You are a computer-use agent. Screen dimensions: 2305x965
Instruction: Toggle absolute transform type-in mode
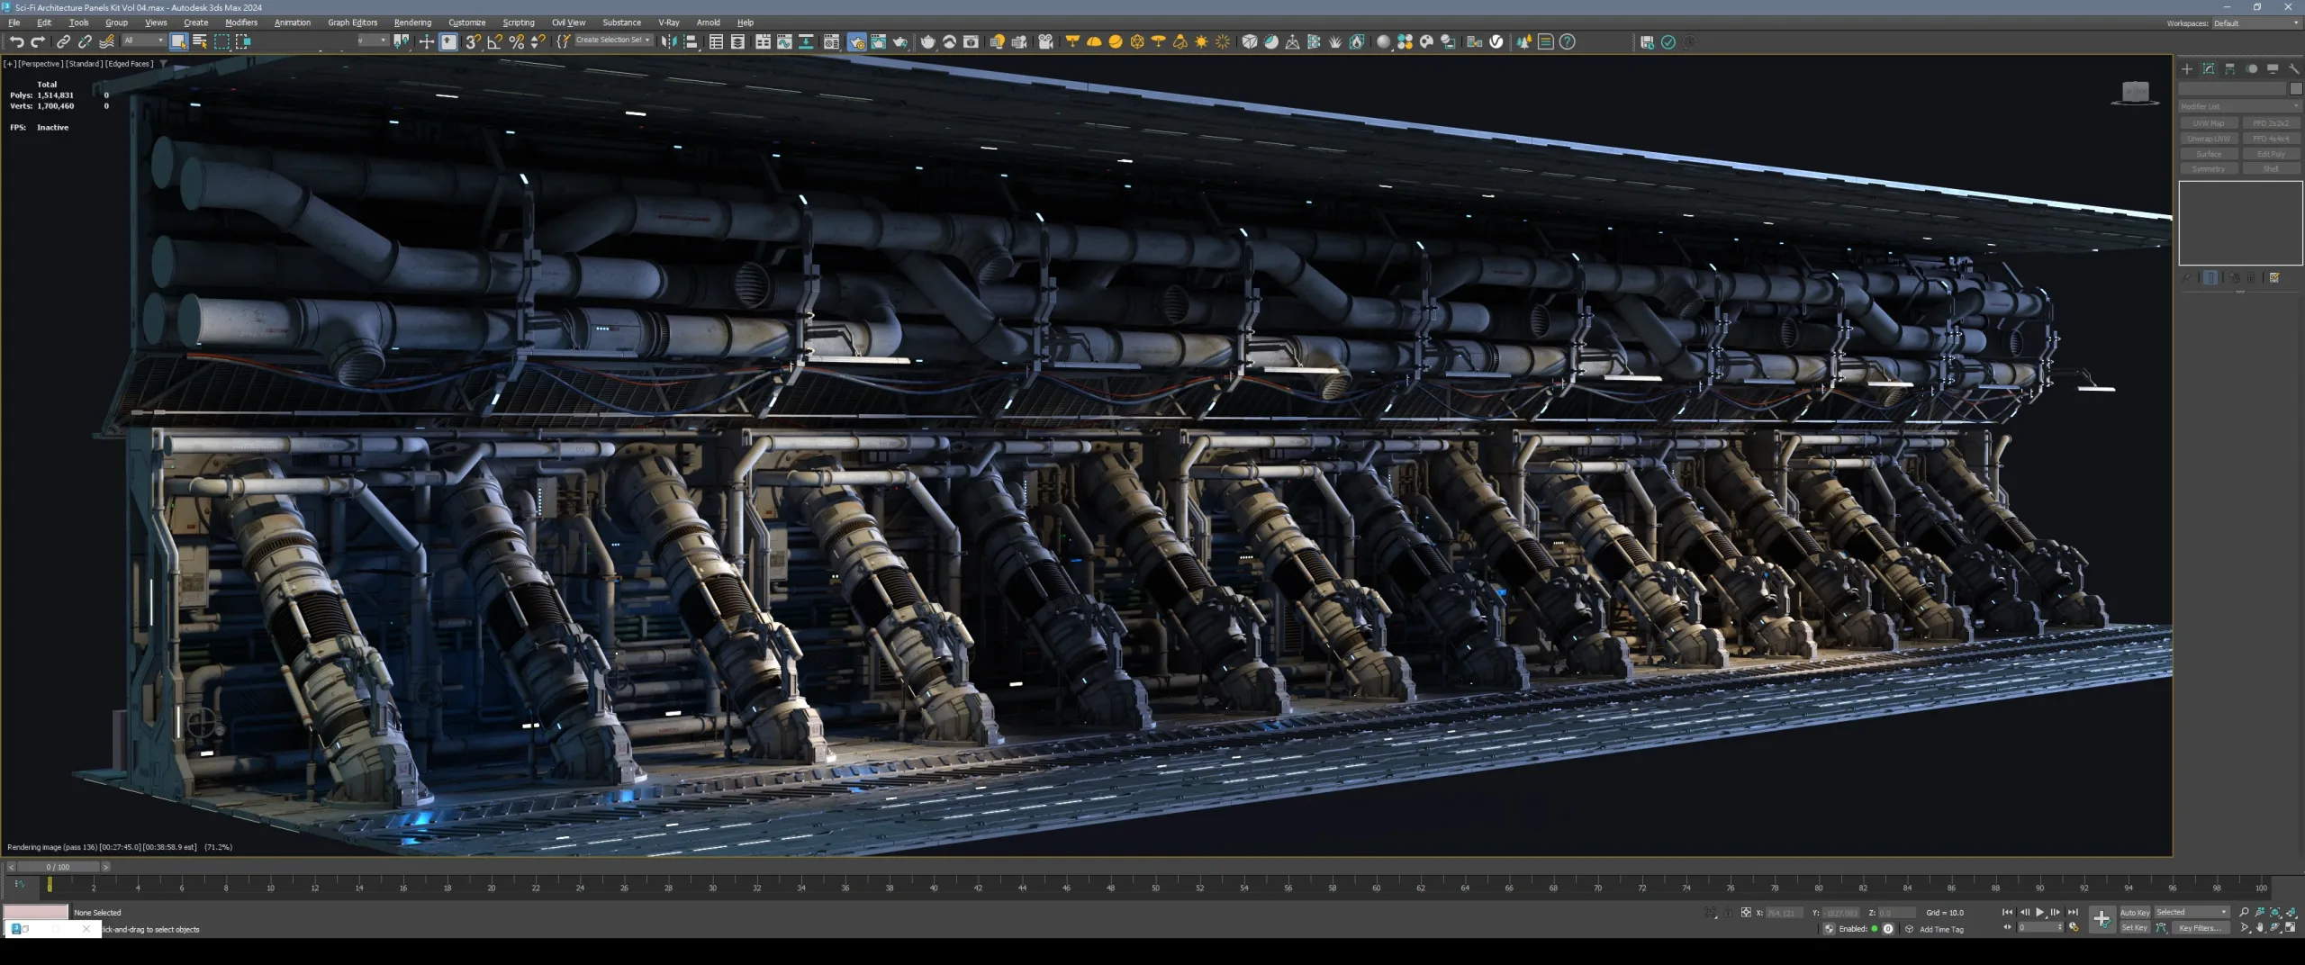click(1746, 912)
